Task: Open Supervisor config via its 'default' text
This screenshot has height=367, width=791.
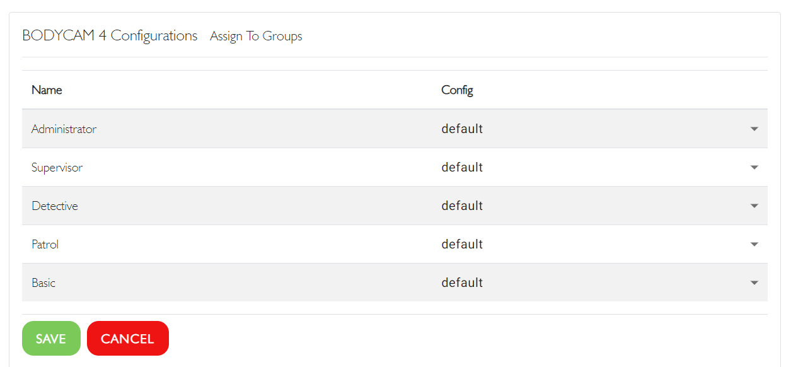Action: point(462,167)
